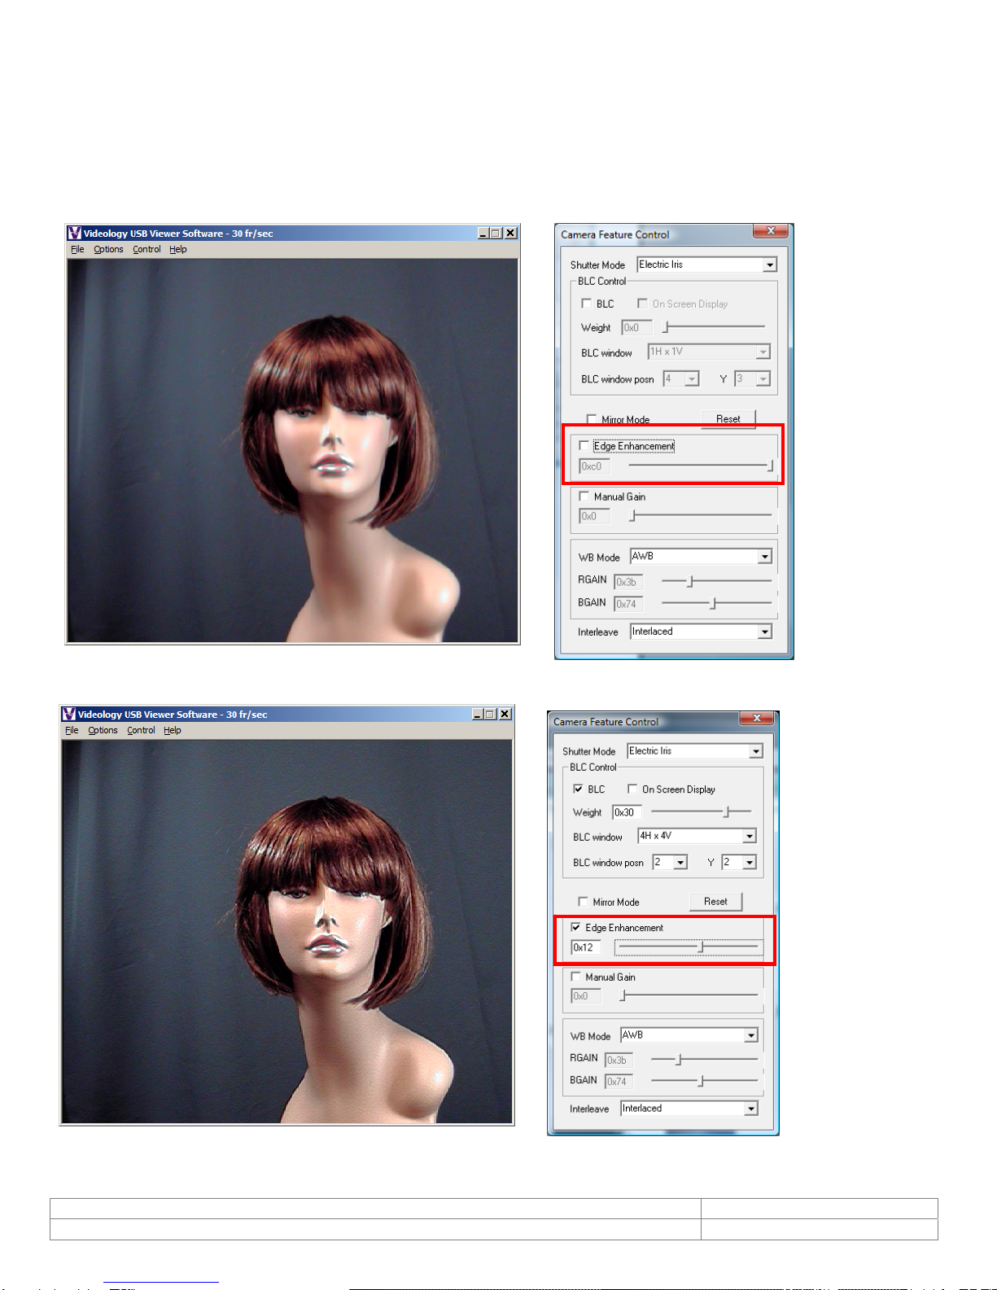Toggle Mirror Mode in lower Camera Feature Control
This screenshot has width=997, height=1290.
click(x=583, y=901)
